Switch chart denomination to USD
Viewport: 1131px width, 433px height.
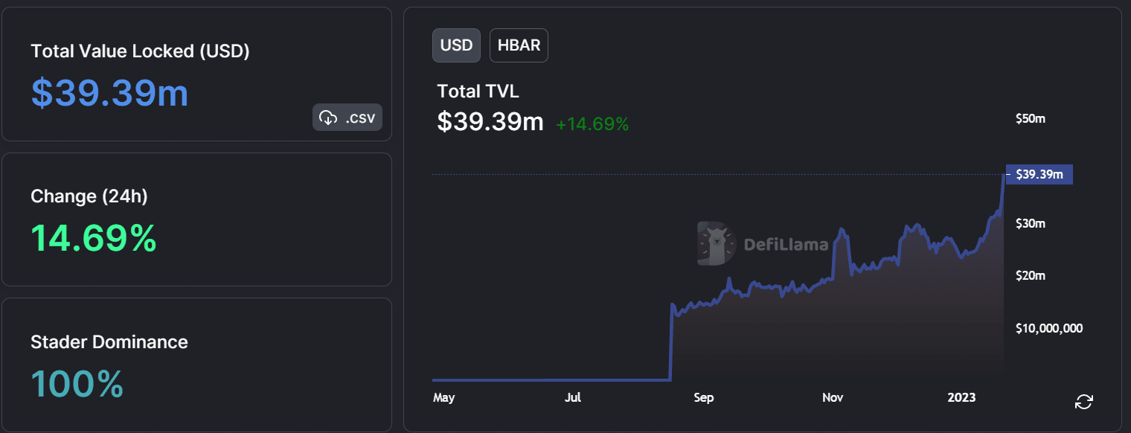(x=456, y=45)
